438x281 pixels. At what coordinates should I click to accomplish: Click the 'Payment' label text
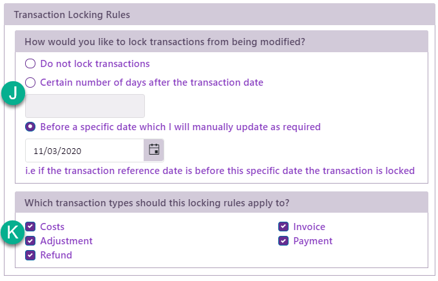click(313, 241)
